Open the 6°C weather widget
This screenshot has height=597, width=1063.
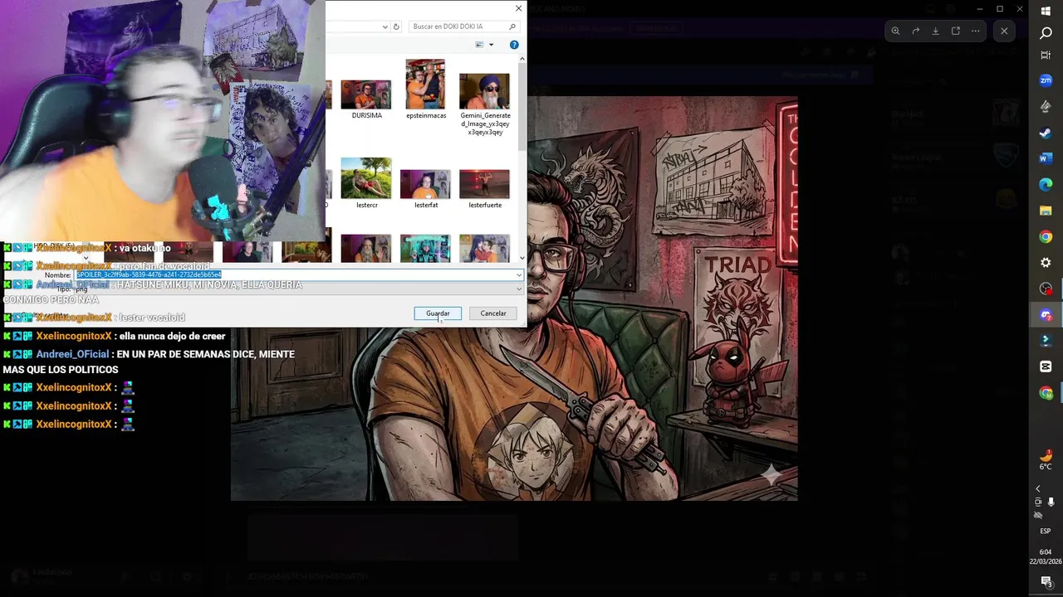[1046, 459]
